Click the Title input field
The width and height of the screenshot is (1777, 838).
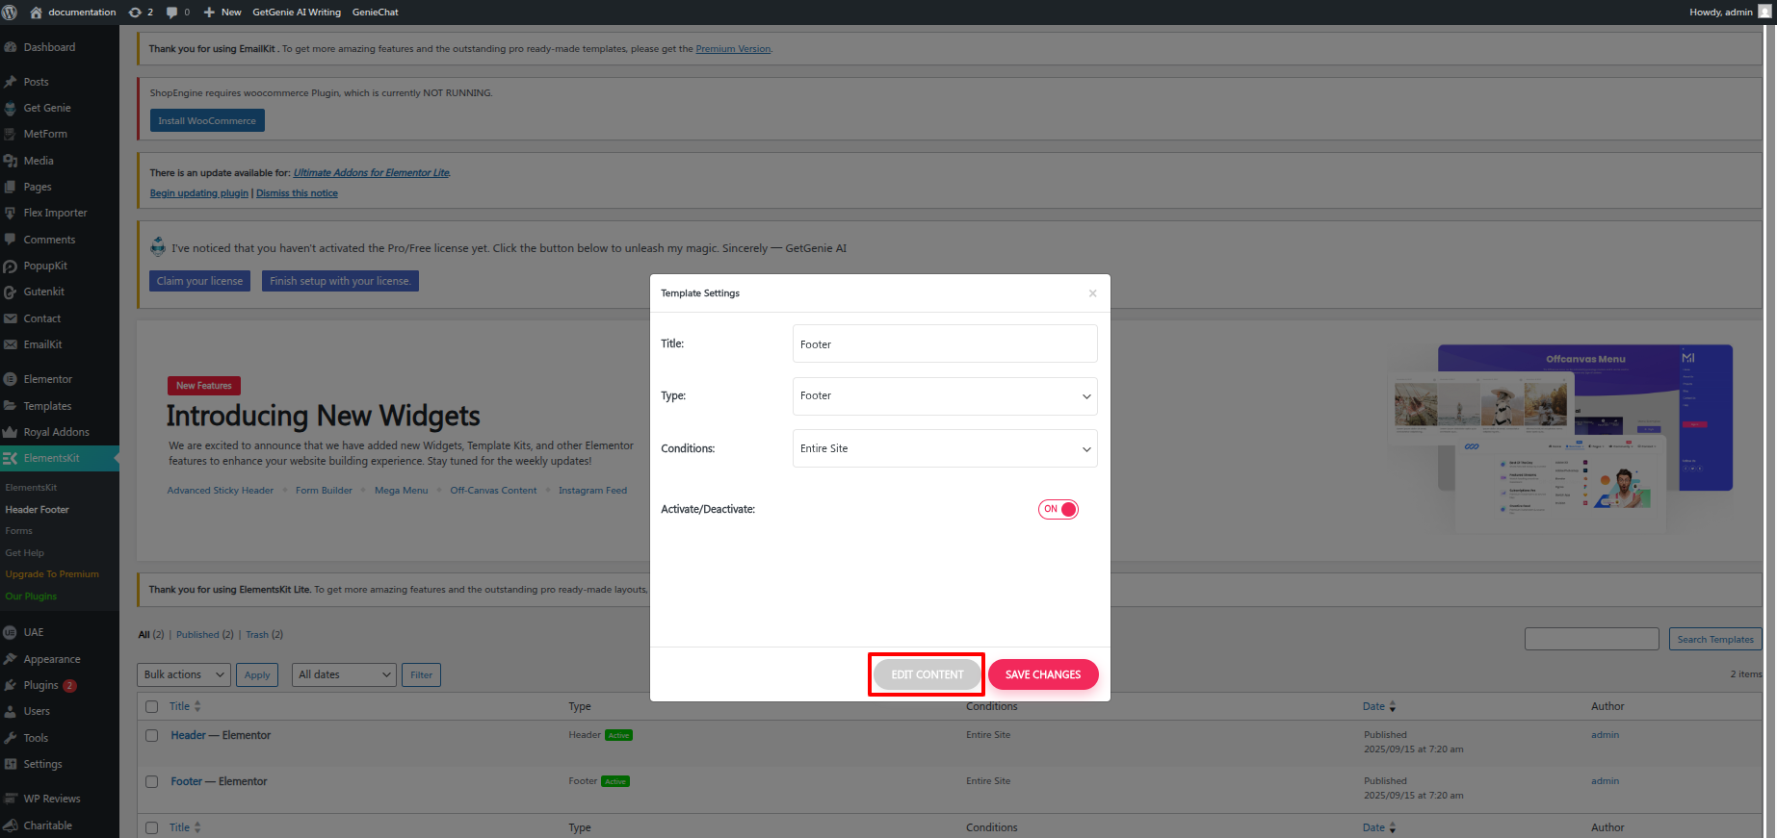pyautogui.click(x=944, y=344)
